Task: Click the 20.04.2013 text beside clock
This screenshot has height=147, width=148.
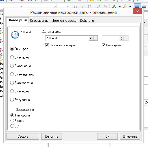Action: click(28, 32)
